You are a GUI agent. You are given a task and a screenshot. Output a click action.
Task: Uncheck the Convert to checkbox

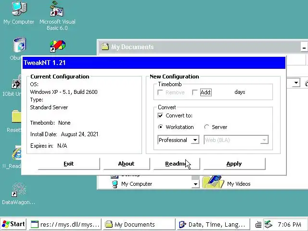pos(160,115)
